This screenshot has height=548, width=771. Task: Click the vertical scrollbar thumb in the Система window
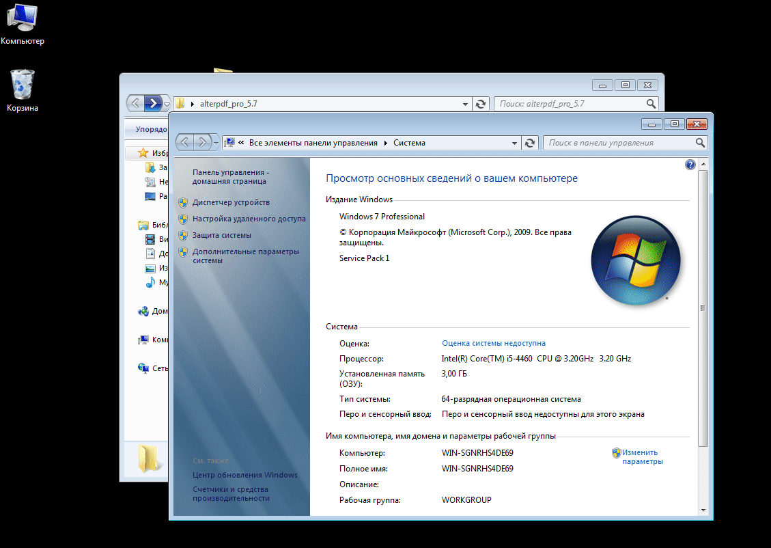tap(703, 308)
